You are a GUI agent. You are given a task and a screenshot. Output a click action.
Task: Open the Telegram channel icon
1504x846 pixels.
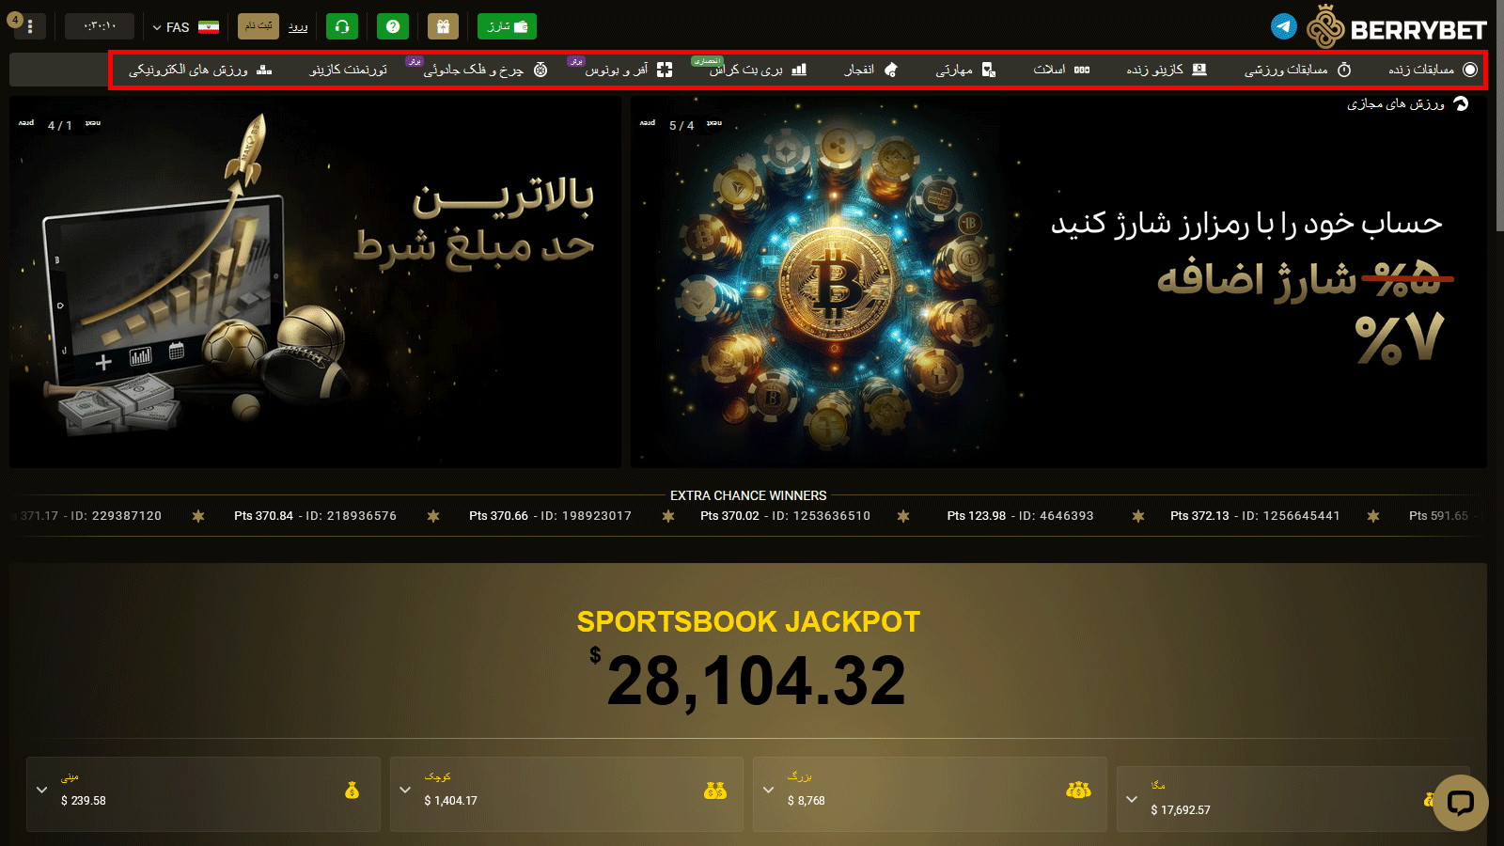1284,26
